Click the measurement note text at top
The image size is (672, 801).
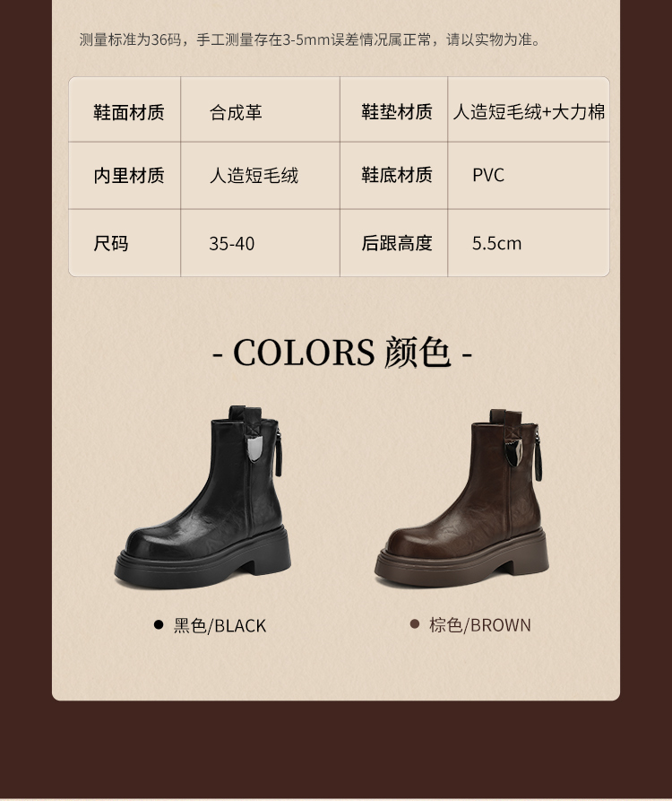[310, 39]
